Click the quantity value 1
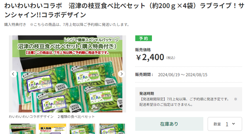Image resolution: width=247 pixels, height=134 pixels. tap(227, 124)
